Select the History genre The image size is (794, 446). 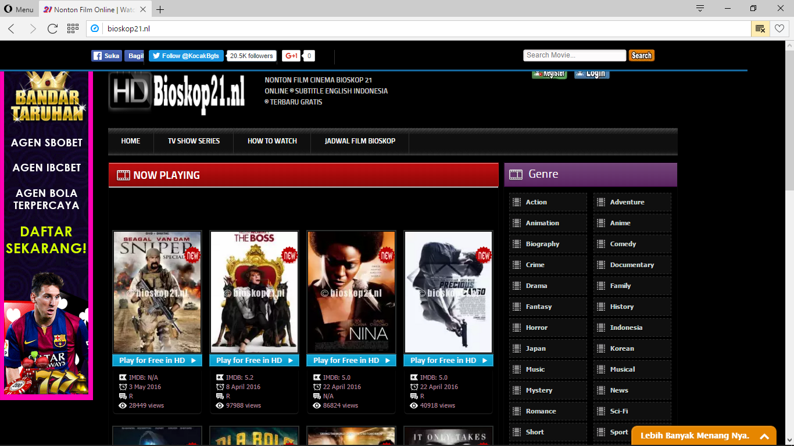(x=632, y=307)
